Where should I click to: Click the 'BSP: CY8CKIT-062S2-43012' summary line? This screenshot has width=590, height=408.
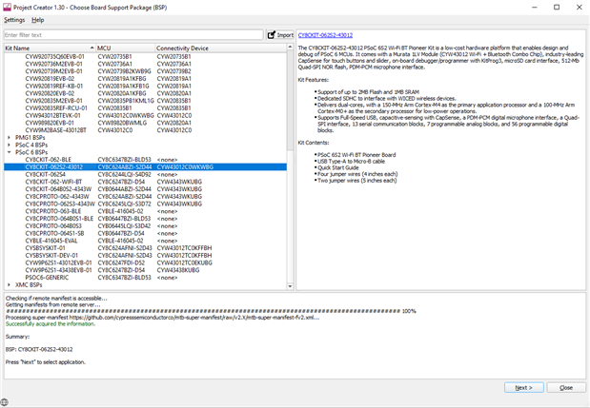(39, 349)
